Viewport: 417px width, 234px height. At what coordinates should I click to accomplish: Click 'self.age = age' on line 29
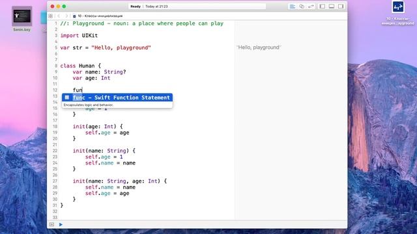107,194
